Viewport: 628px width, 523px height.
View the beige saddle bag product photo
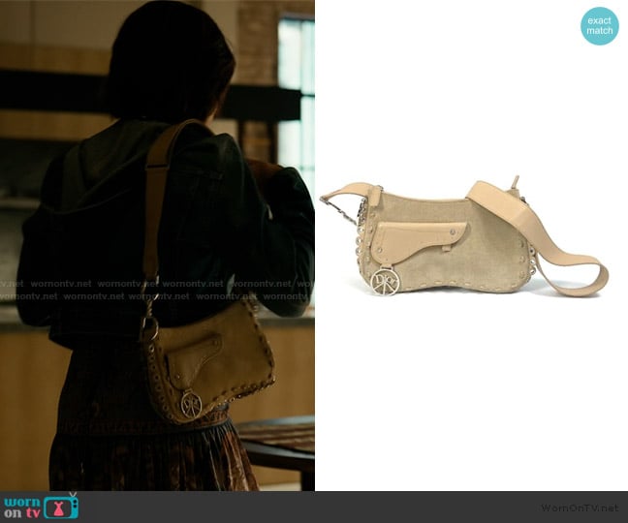[x=464, y=235]
